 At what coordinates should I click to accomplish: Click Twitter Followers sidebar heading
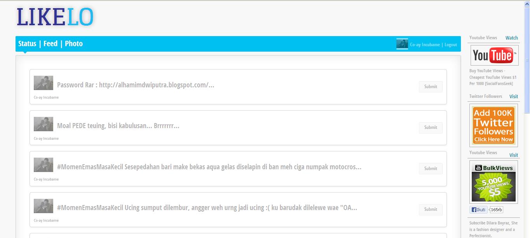point(486,96)
